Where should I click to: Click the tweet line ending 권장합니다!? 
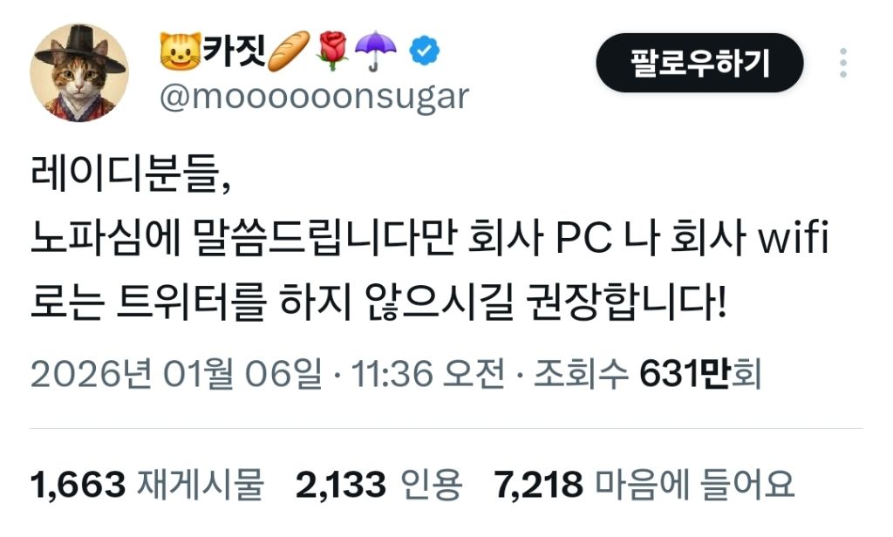pyautogui.click(x=378, y=301)
